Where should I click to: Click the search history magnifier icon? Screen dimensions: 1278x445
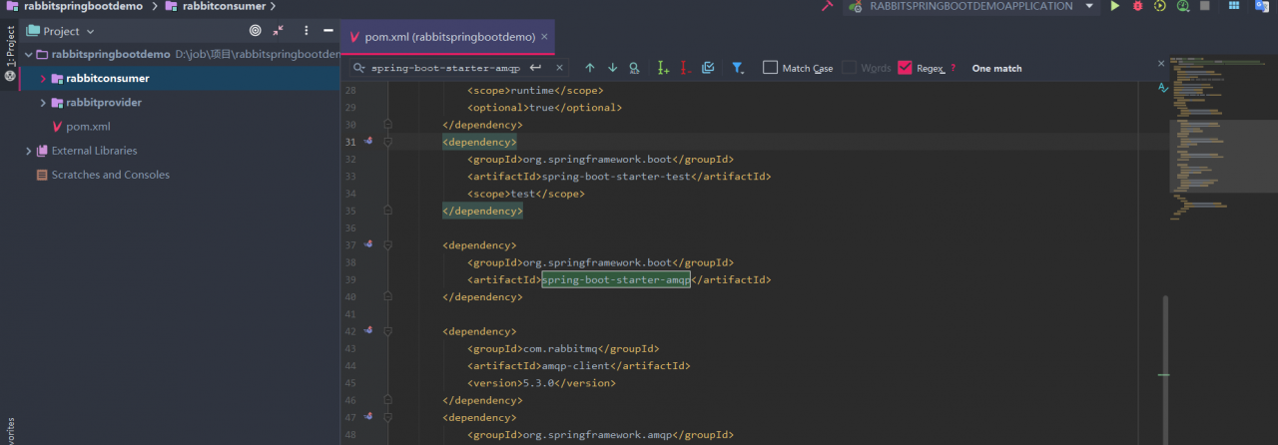(x=359, y=68)
